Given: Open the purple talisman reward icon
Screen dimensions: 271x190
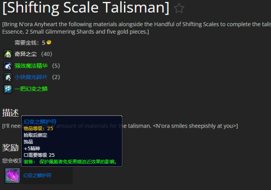Looking at the screenshot, I should [x=13, y=175].
